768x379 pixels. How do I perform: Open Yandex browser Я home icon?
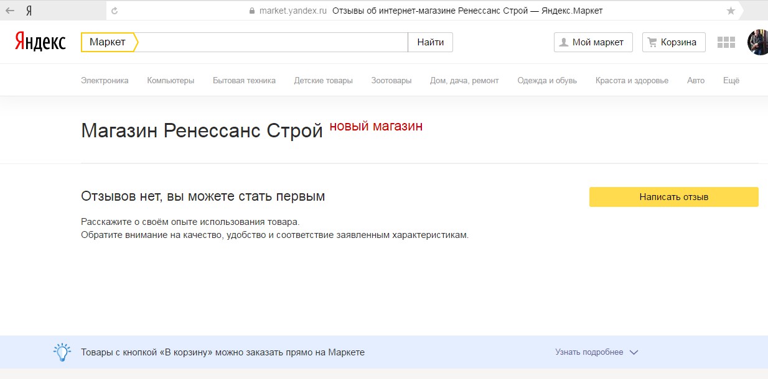[x=29, y=11]
